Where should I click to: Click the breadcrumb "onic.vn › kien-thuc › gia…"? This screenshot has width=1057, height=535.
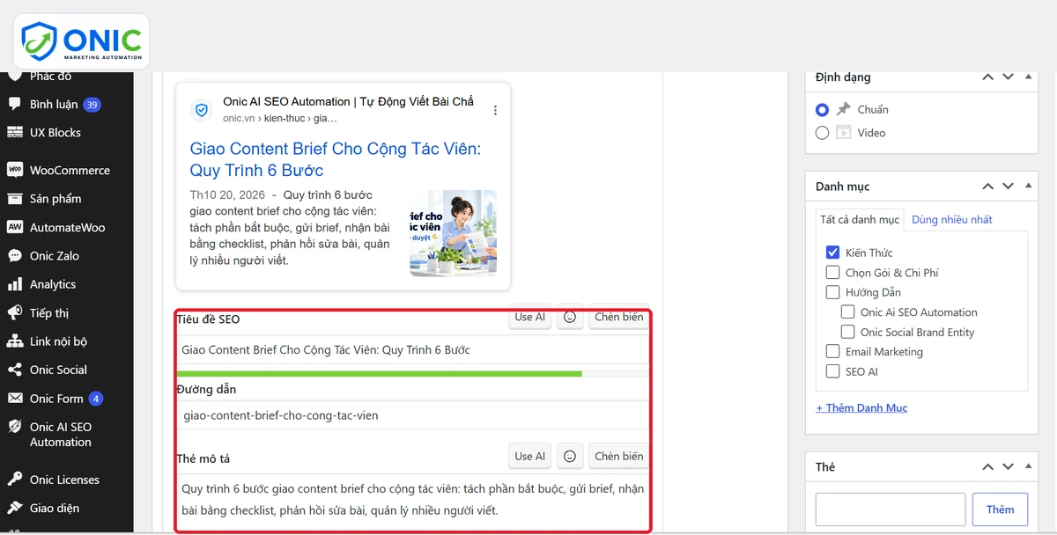point(280,118)
